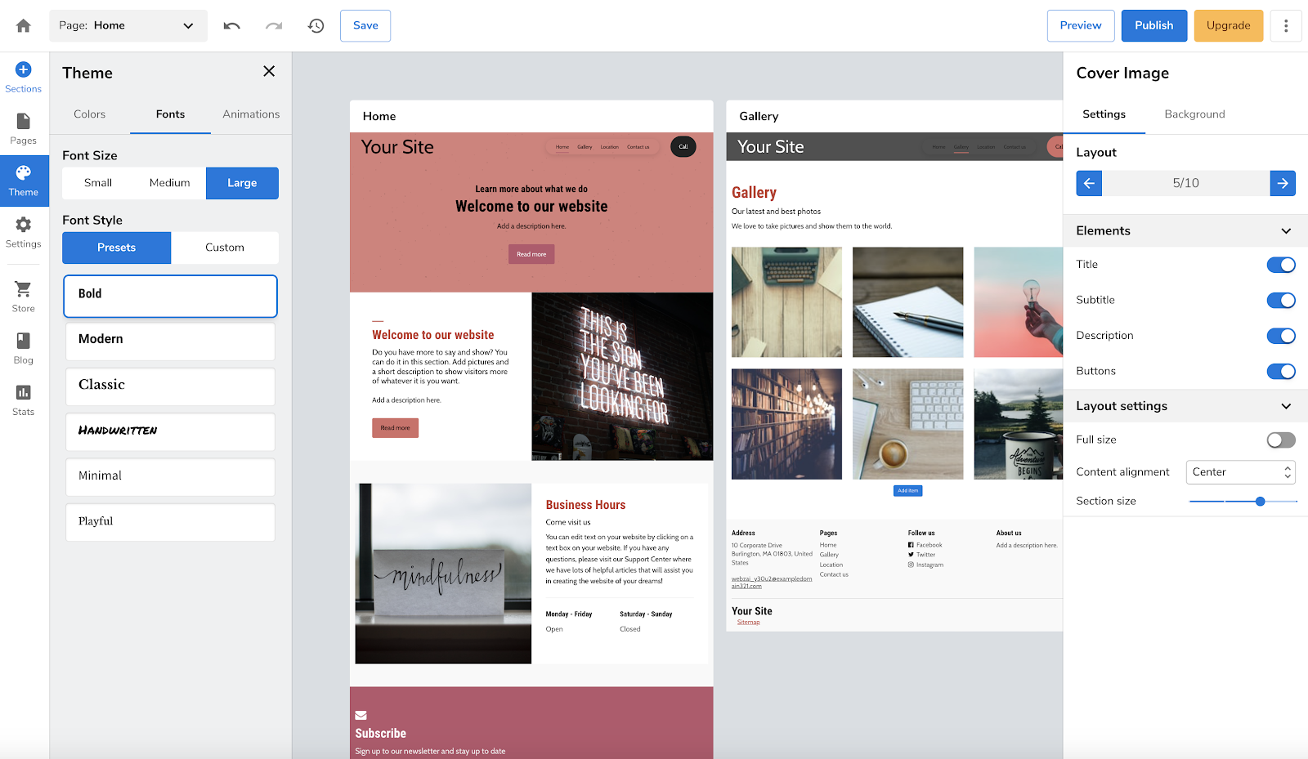This screenshot has height=759, width=1308.
Task: Switch to Cover Image Settings tab
Action: [1104, 114]
